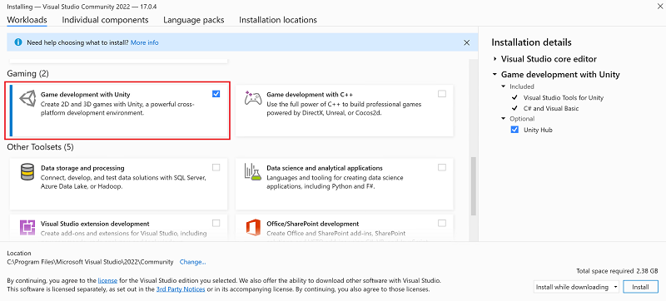Collapse the Optional components list
666x301 pixels.
504,119
